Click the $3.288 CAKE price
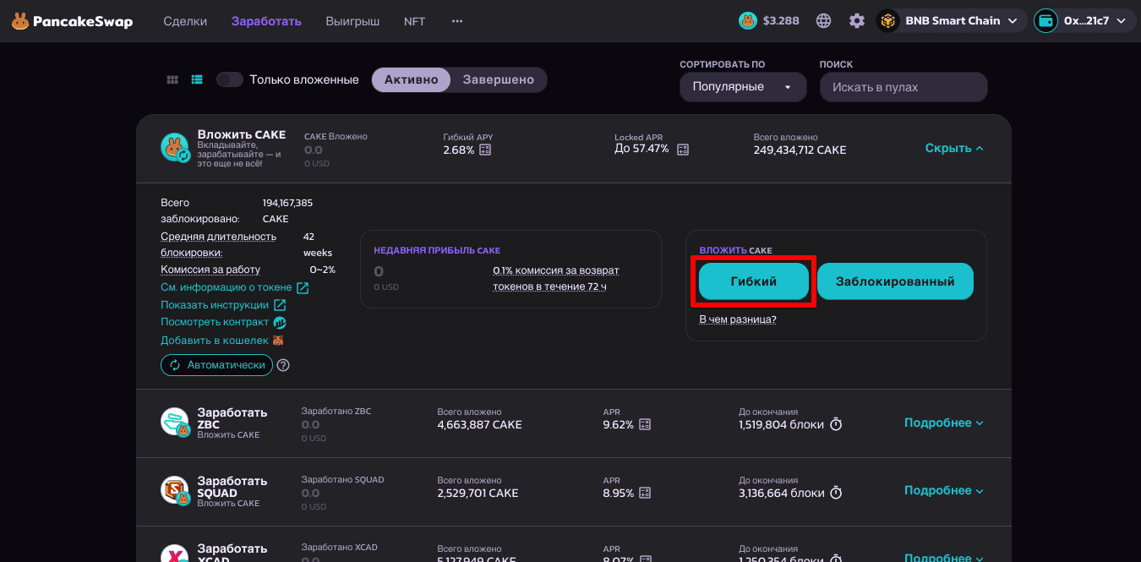 781,21
